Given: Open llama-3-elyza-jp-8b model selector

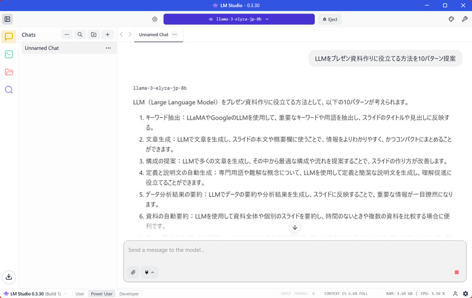Looking at the screenshot, I should (x=239, y=19).
